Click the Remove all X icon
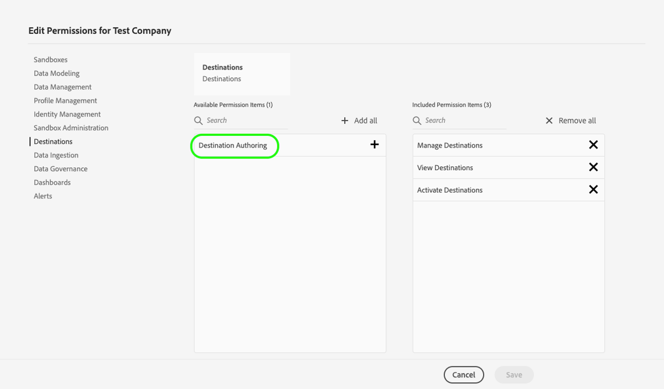This screenshot has width=664, height=389. click(x=548, y=120)
